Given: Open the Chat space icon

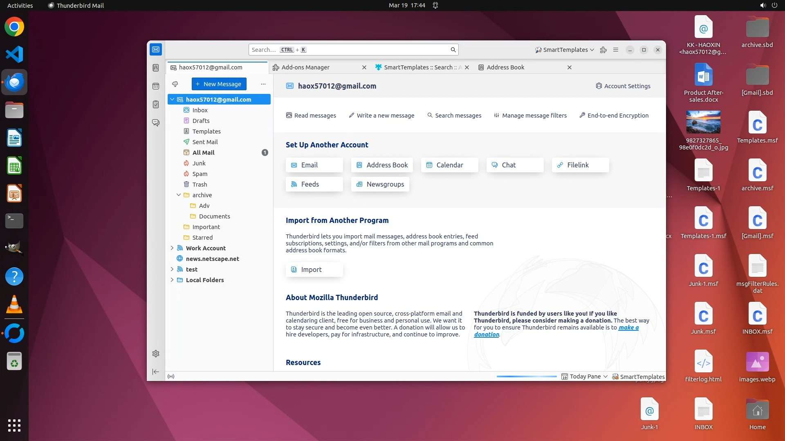Looking at the screenshot, I should pyautogui.click(x=156, y=123).
